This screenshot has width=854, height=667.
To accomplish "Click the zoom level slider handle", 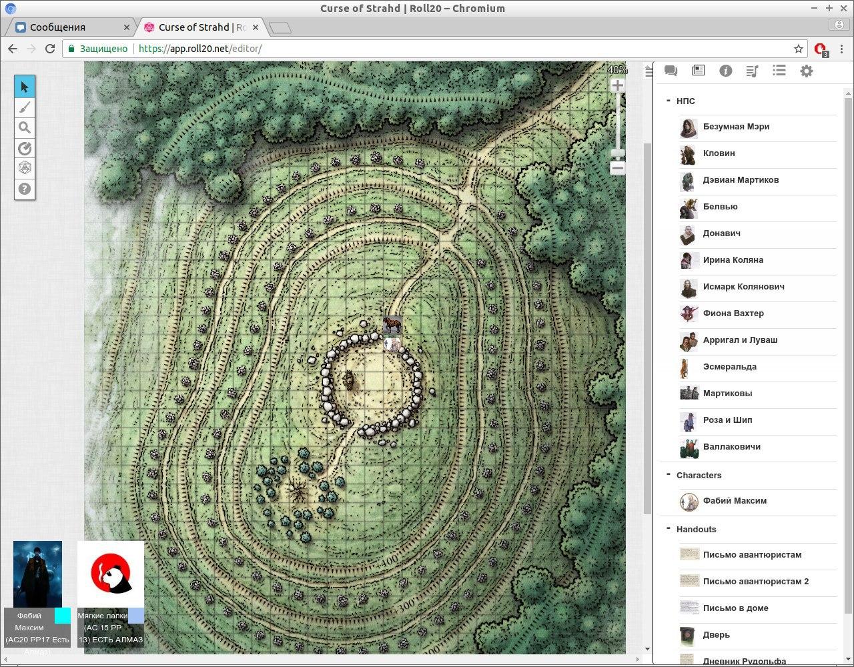I will point(618,153).
